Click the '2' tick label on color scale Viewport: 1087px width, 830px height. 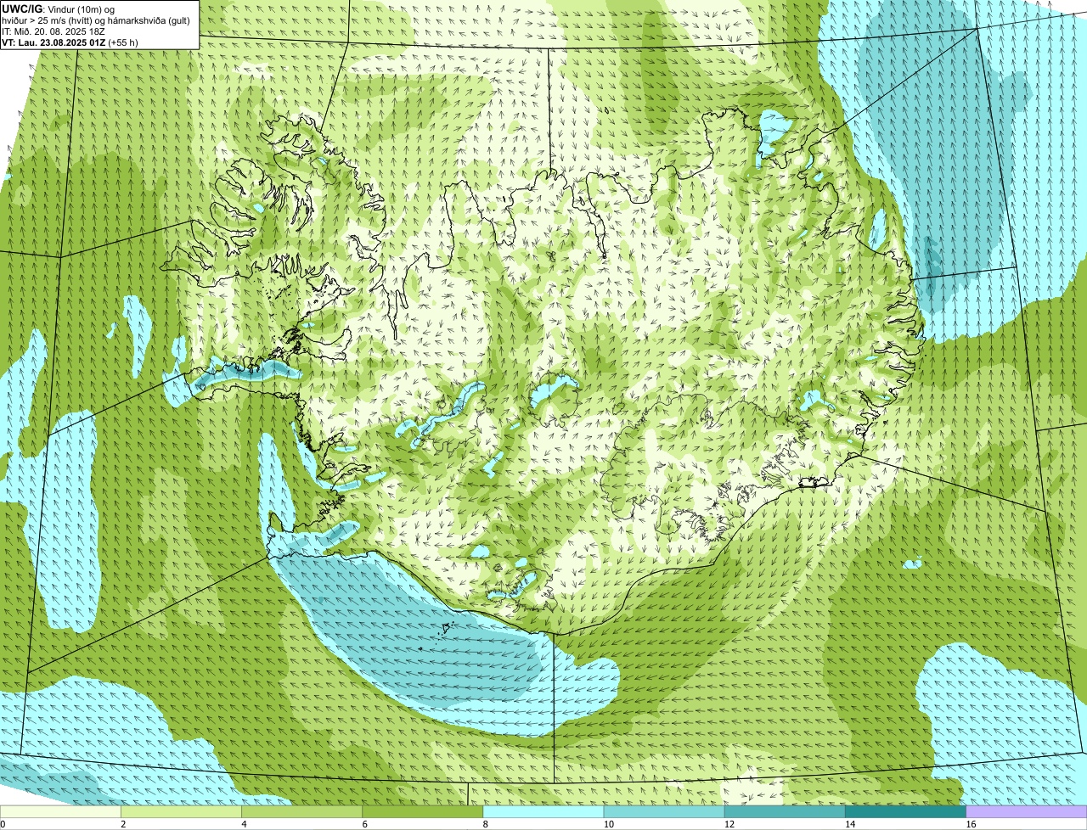[x=123, y=824]
